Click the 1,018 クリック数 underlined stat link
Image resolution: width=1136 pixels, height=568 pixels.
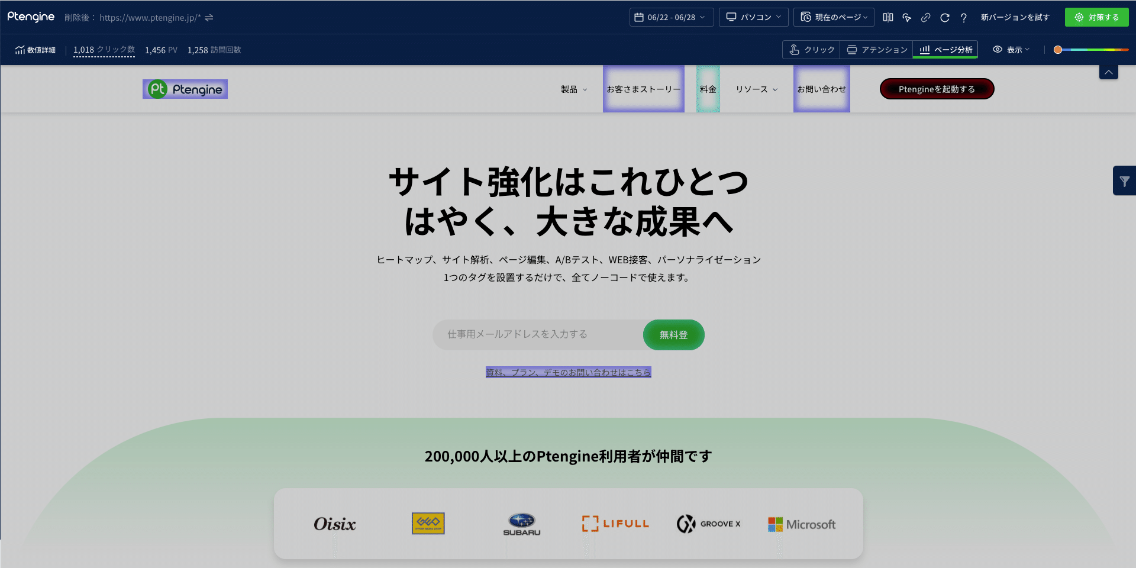point(104,50)
